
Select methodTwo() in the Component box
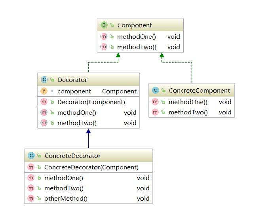137,47
